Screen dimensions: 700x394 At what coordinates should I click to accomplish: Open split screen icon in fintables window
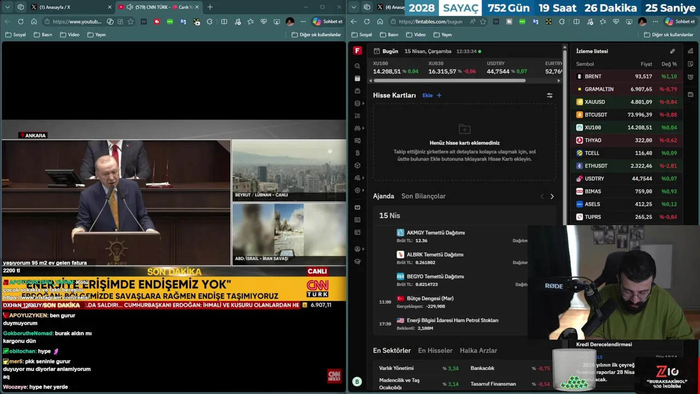(576, 22)
